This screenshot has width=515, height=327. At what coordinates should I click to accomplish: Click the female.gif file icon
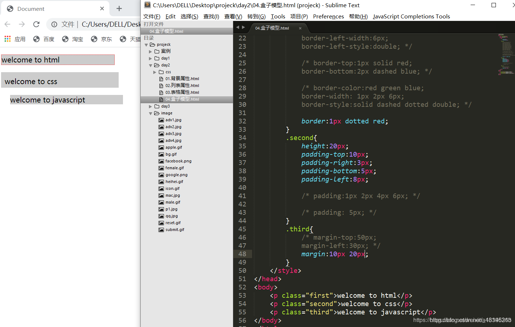coord(161,168)
